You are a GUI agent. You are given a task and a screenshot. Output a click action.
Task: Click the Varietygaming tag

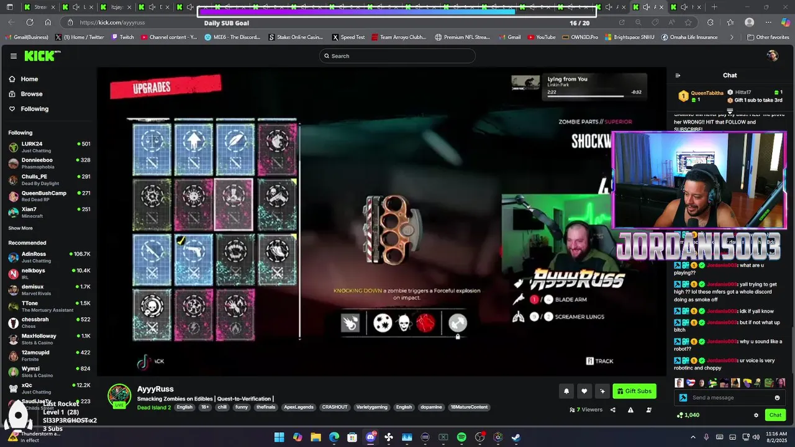[373, 407]
